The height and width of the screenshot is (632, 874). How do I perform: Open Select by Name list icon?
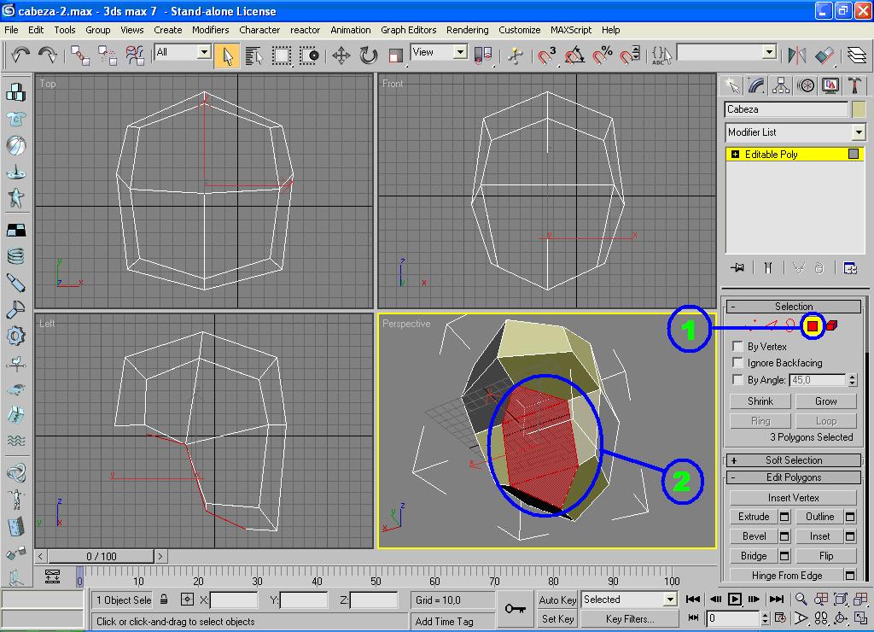(254, 56)
